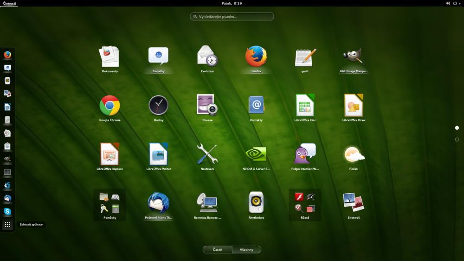Open Nastavení settings

(207, 156)
